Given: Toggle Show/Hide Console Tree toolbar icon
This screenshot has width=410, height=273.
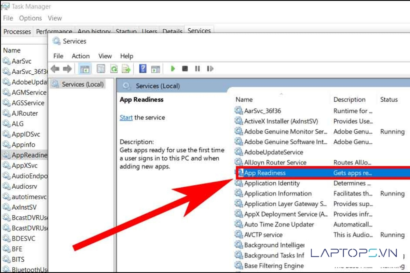Looking at the screenshot, I should click(84, 69).
